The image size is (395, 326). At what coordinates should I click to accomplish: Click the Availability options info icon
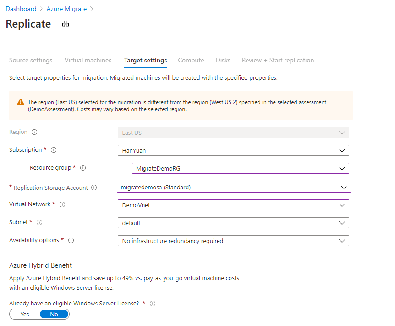(x=71, y=240)
